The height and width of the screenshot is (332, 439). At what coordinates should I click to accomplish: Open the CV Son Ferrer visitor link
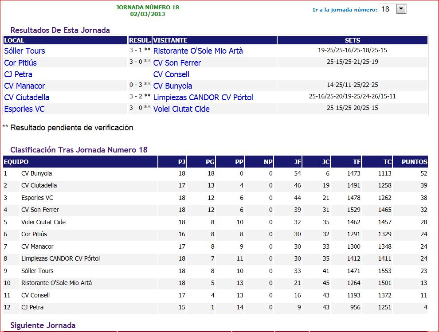(177, 62)
